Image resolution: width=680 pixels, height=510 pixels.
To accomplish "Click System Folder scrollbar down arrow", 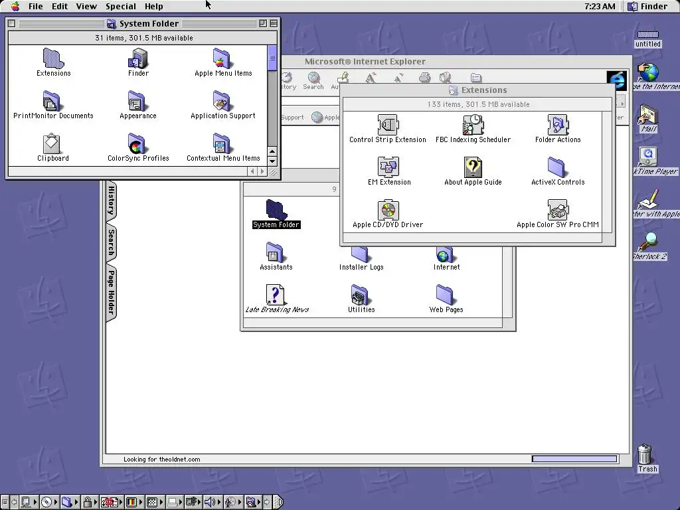I will [272, 161].
